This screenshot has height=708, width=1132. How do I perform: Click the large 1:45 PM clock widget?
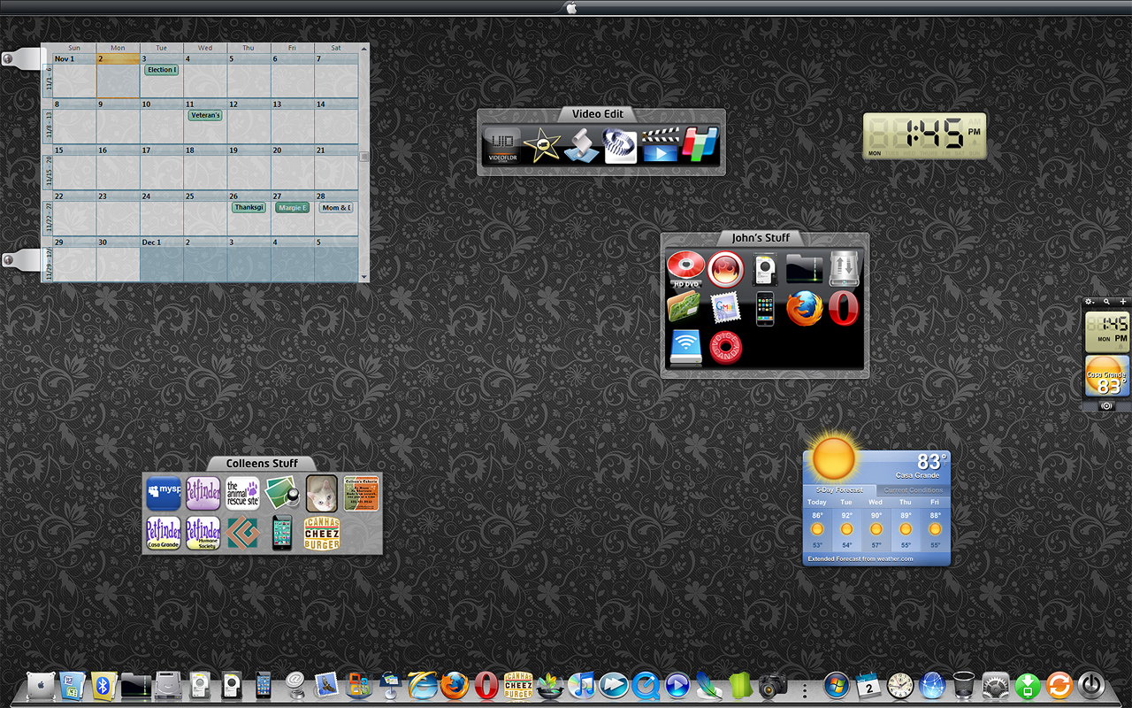[x=925, y=135]
